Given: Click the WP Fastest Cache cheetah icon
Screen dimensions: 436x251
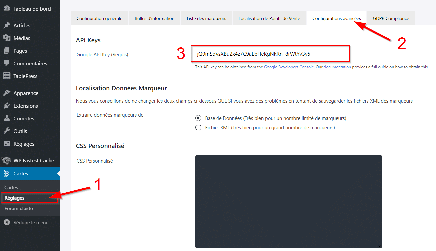Looking at the screenshot, I should coord(7,161).
